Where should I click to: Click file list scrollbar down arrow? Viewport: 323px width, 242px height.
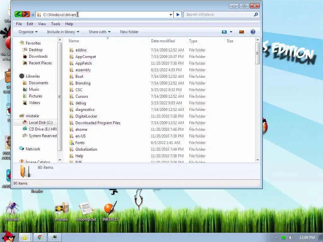coord(257,160)
